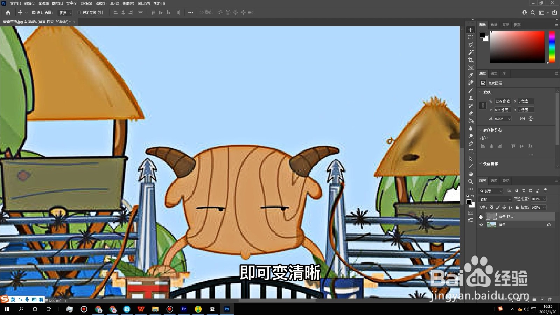The image size is (560, 315).
Task: Open the layer filter 类型 dropdown
Action: tap(491, 191)
